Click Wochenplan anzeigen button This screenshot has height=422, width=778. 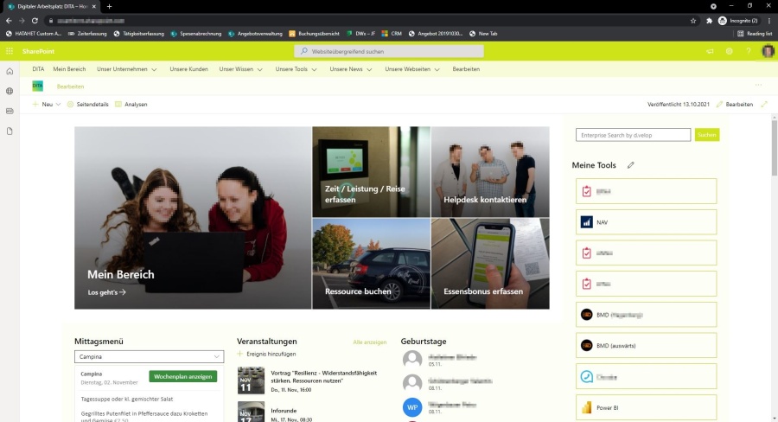click(182, 376)
